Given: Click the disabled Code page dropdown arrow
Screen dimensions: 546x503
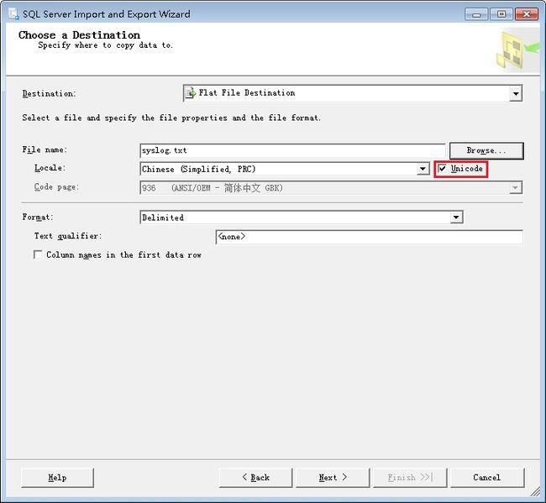Looking at the screenshot, I should [x=516, y=187].
